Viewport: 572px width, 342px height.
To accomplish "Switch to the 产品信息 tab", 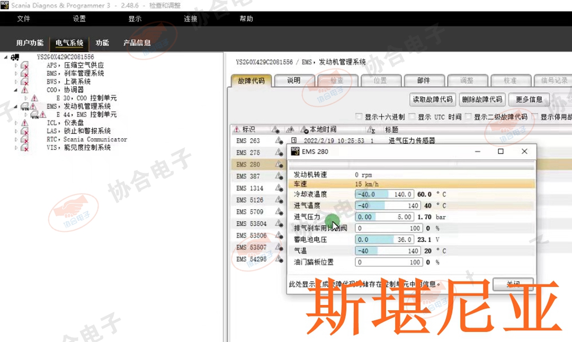I will (x=137, y=43).
